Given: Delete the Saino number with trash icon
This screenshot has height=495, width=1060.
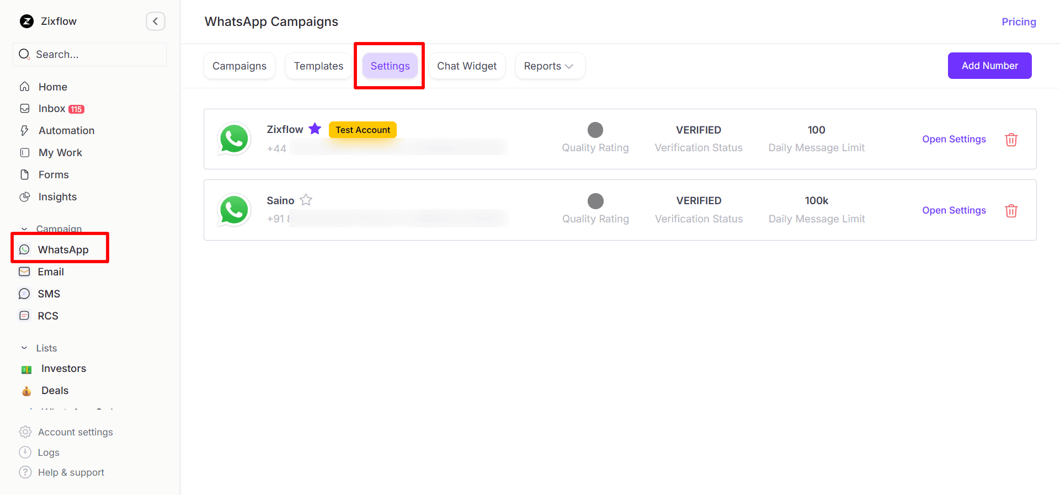Looking at the screenshot, I should click(1011, 211).
